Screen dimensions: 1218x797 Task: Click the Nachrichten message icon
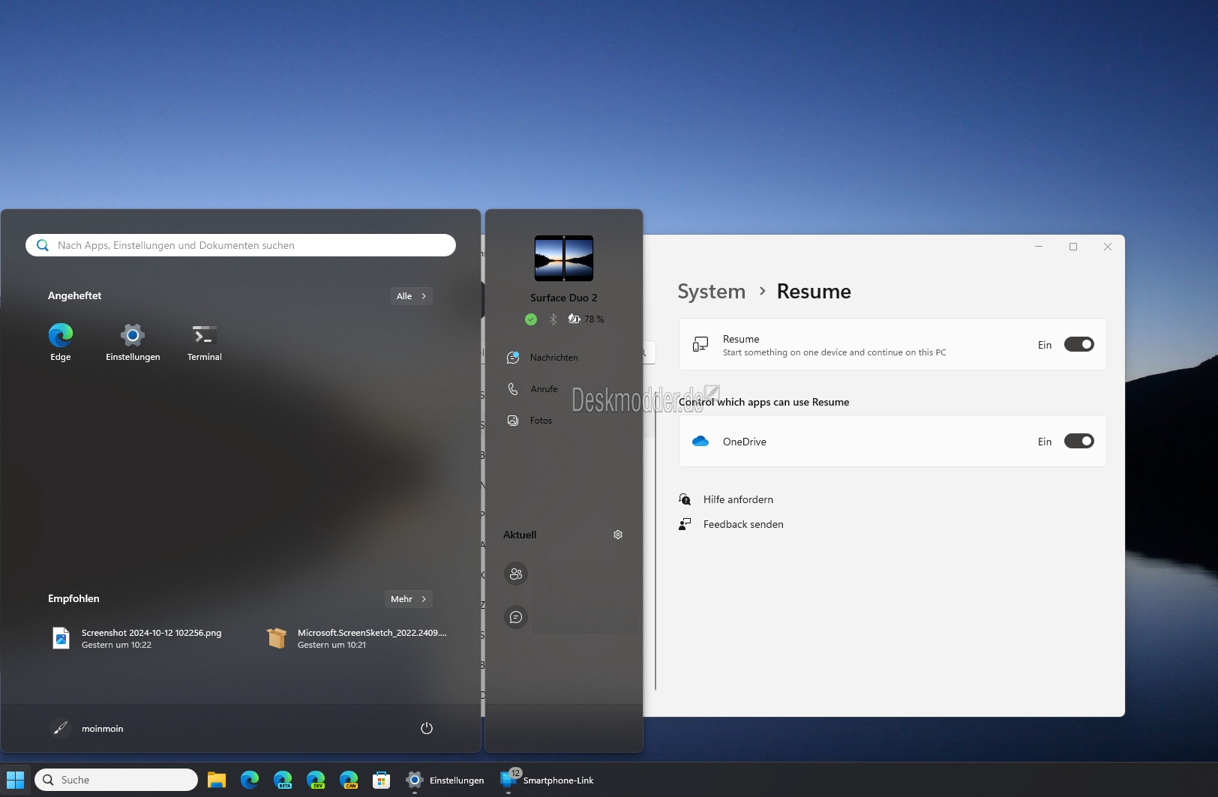coord(513,358)
